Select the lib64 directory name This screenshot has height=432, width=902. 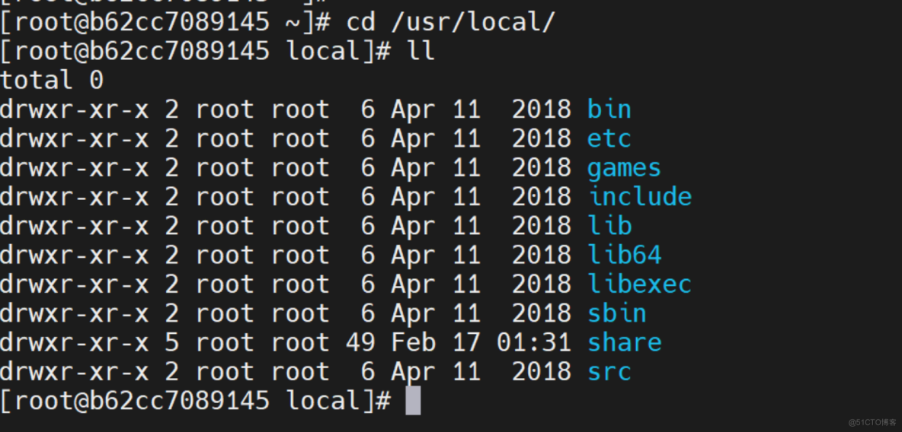pyautogui.click(x=625, y=255)
